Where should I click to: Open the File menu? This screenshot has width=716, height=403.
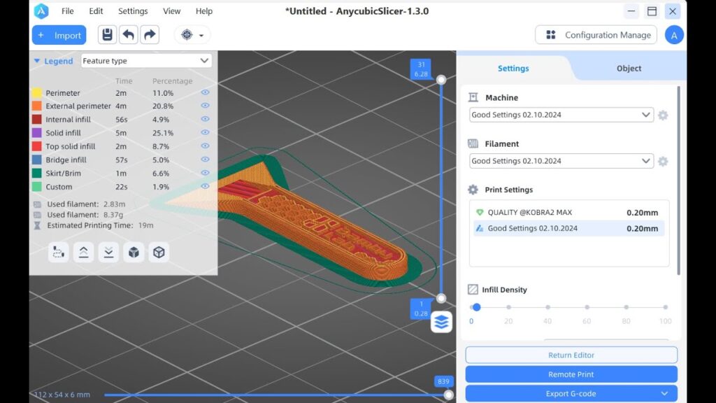pyautogui.click(x=68, y=11)
